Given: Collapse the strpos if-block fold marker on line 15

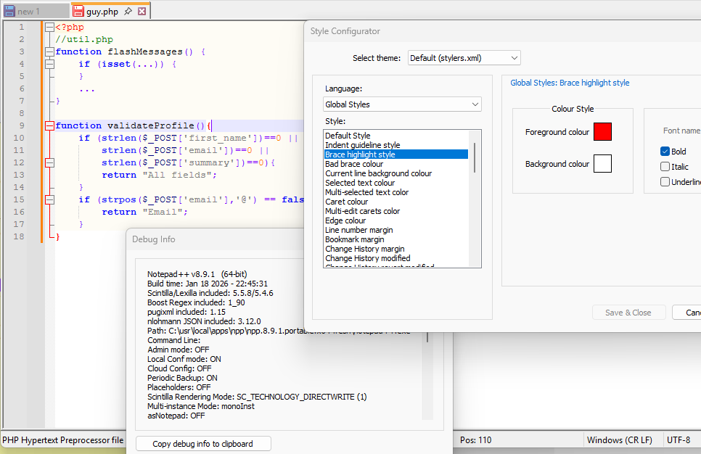Looking at the screenshot, I should tap(49, 199).
